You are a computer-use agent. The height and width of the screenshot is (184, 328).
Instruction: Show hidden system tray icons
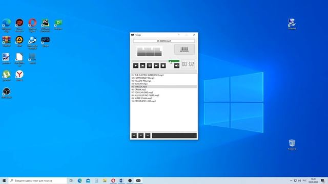click(291, 180)
